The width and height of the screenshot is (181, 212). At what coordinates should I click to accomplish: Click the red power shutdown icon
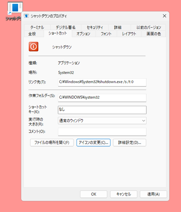34,46
